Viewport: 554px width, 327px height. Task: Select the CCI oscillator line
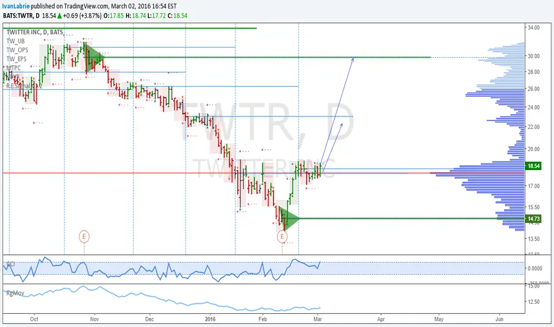point(162,271)
